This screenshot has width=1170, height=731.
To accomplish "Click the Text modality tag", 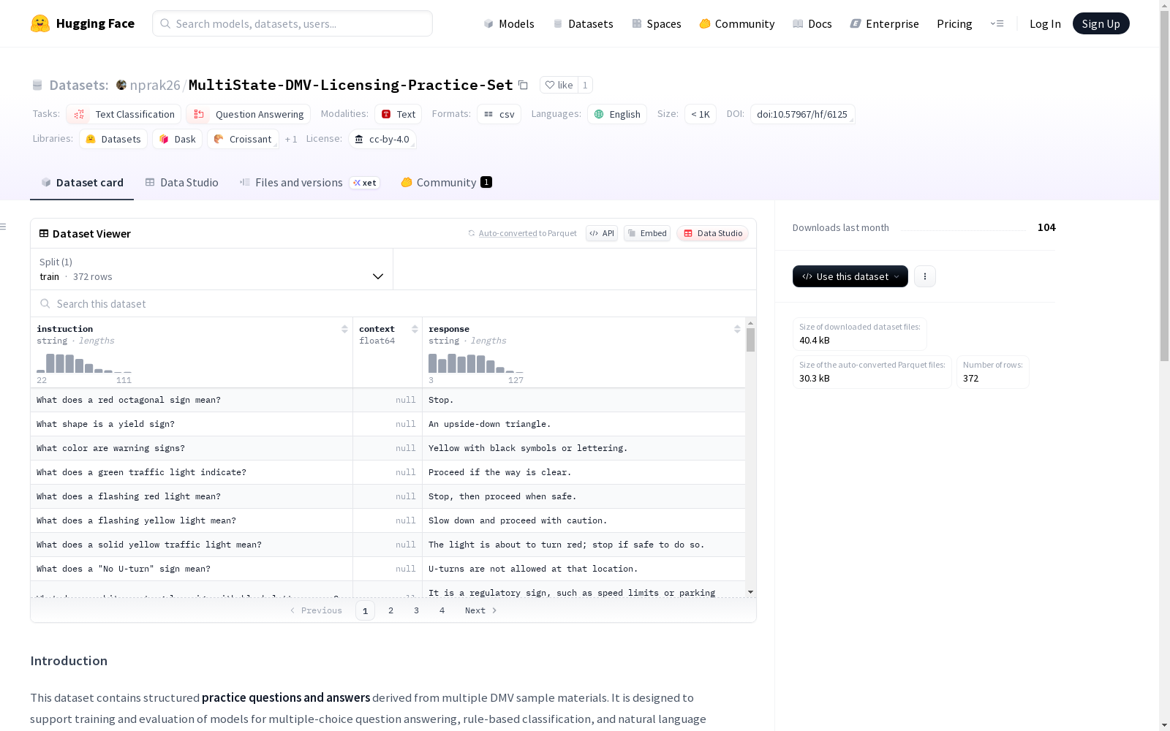I will [399, 114].
